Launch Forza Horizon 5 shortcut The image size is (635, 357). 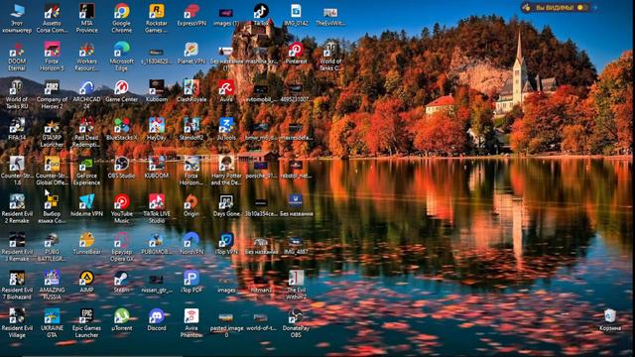point(52,57)
